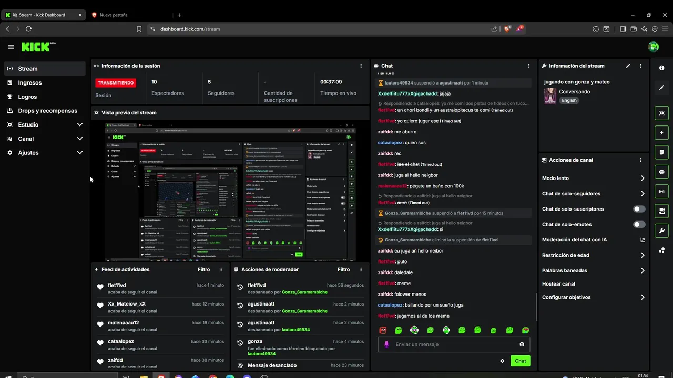Image resolution: width=673 pixels, height=378 pixels.
Task: Click username Gonza_Saramambiche in flet11vd moderator row
Action: click(x=304, y=292)
